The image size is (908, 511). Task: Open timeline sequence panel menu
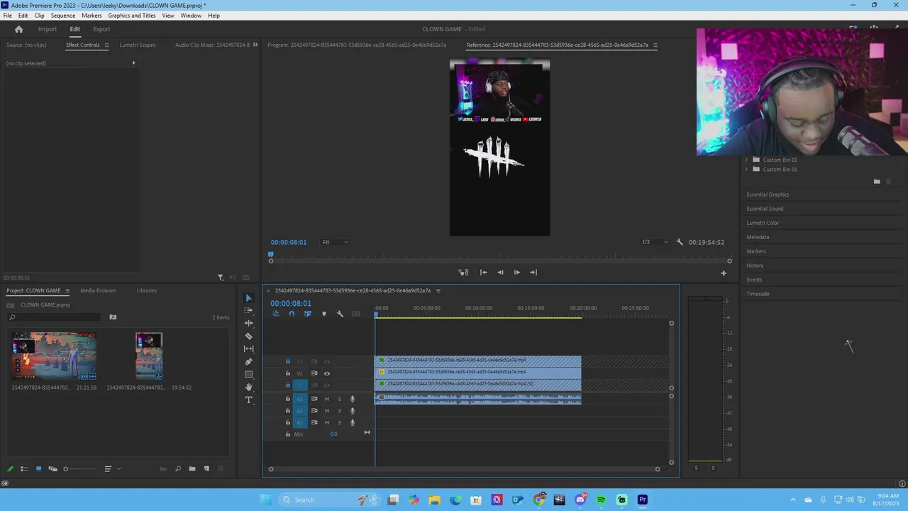click(438, 291)
